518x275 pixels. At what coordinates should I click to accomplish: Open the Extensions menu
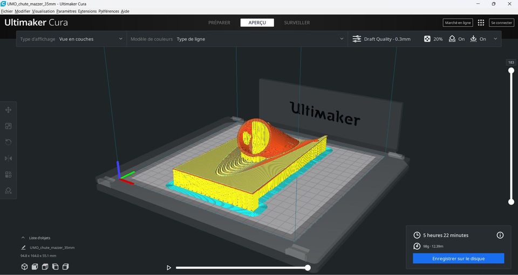pyautogui.click(x=87, y=11)
